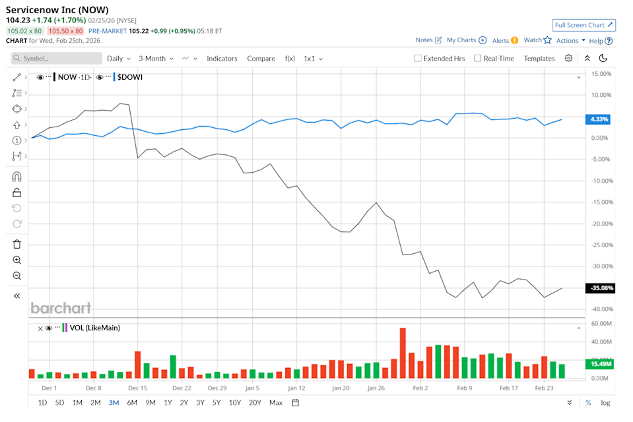Open the 1x1 grid layout dropdown
The height and width of the screenshot is (422, 633).
[x=314, y=59]
